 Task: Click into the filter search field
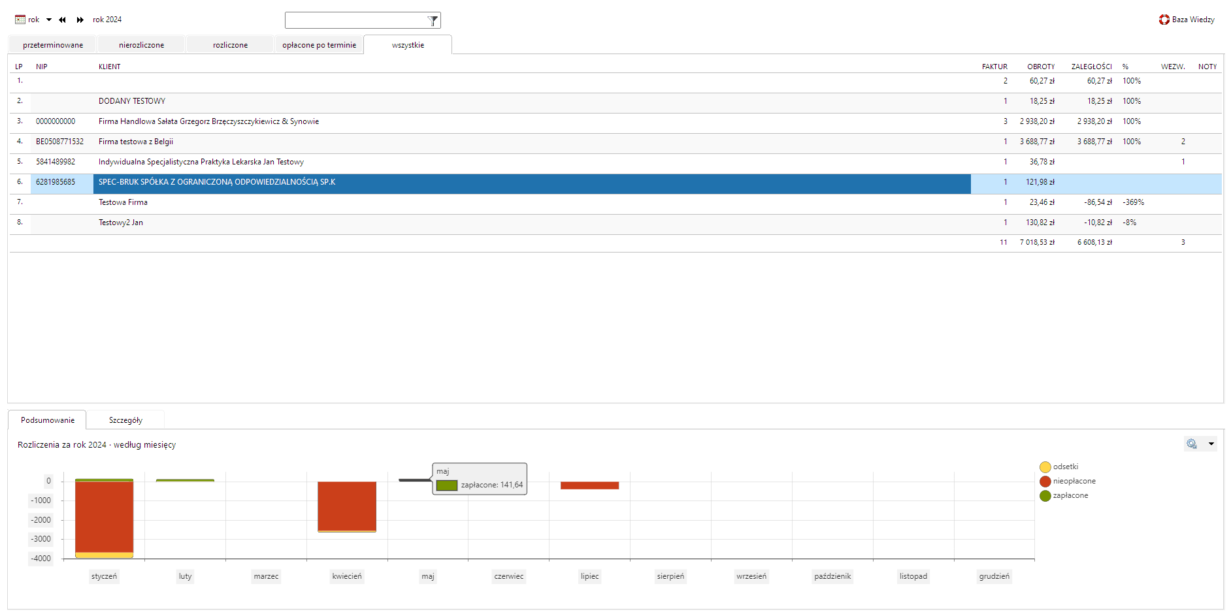[x=356, y=21]
